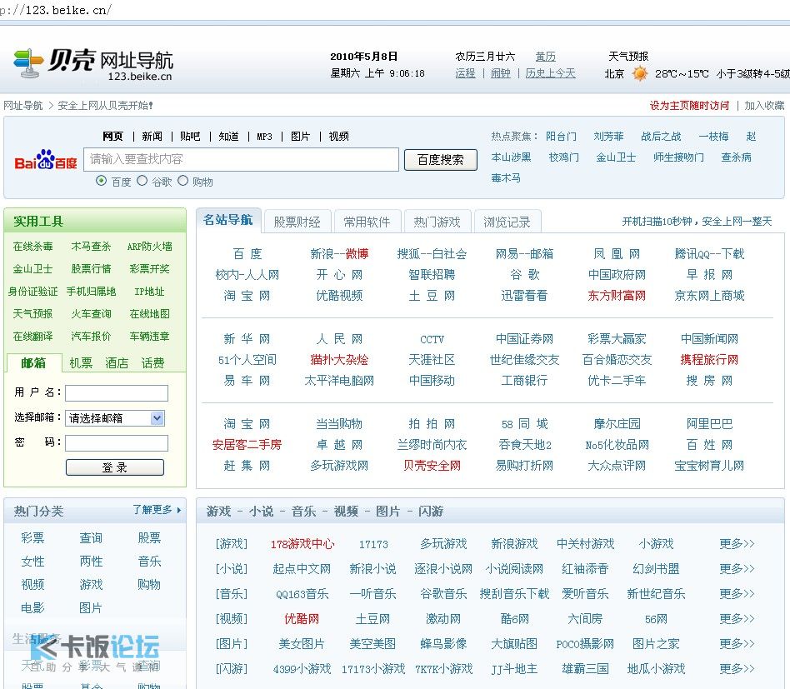Viewport: 790px width, 689px height.
Task: Select the 百度 search engine radio button
Action: (102, 181)
